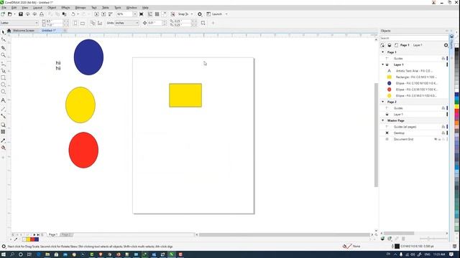Screen dimensions: 460x258
Task: Click the Export icon in the toolbar
Action: pos(103,14)
